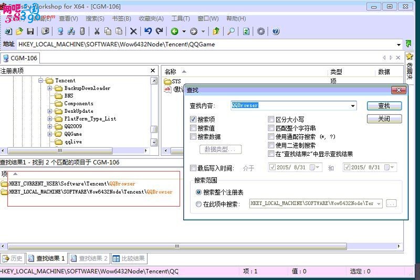Click the paste clipboard icon
This screenshot has height=280, width=420.
tap(119, 31)
